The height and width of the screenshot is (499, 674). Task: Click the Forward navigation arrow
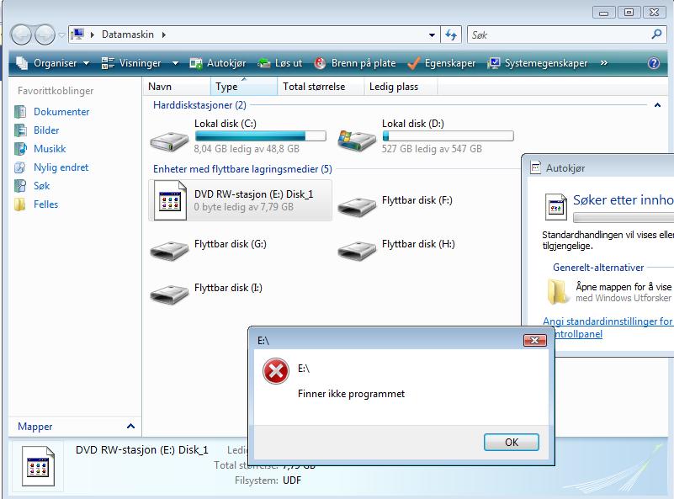point(45,35)
